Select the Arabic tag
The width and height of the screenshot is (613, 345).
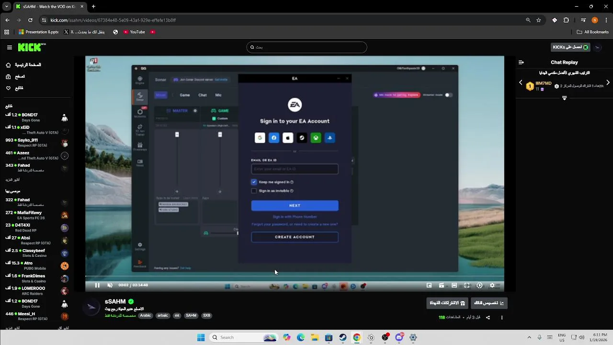point(146,315)
